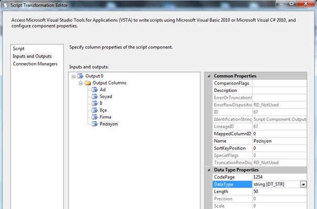Collapse the Output 0 tree node
Screen dimensions: 317x209
coord(73,76)
